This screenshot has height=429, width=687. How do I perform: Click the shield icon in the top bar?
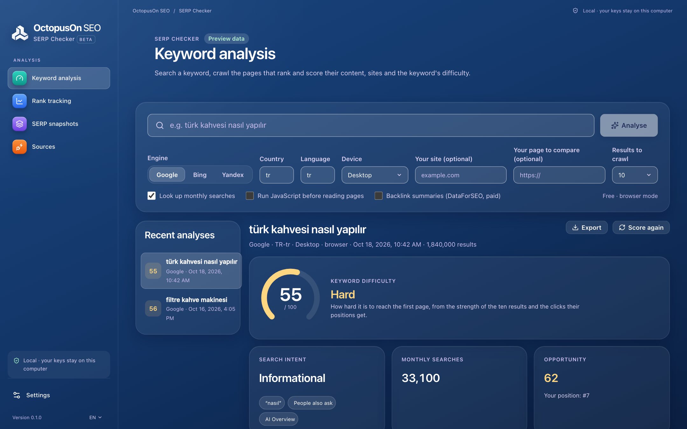[575, 11]
